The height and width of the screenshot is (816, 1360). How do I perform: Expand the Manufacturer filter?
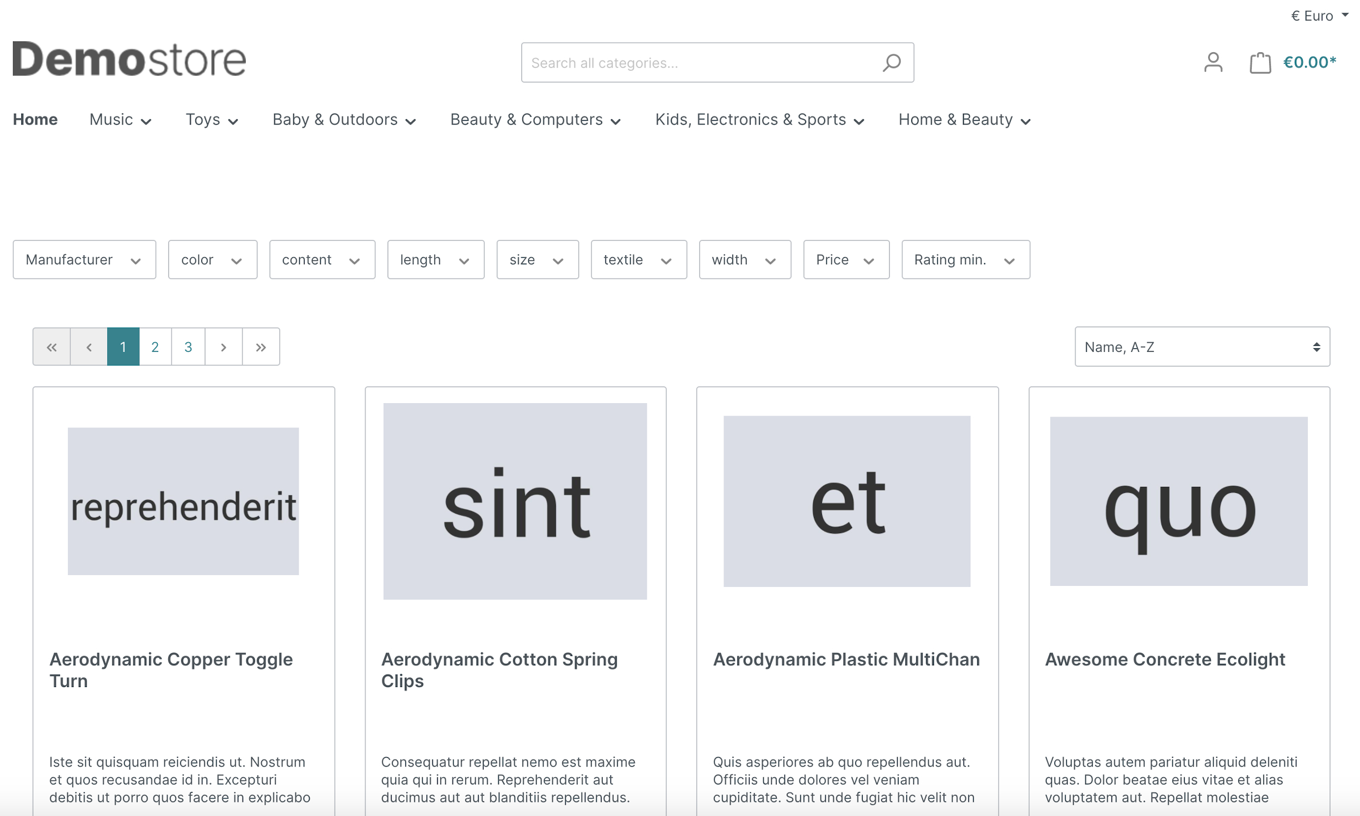pos(84,259)
